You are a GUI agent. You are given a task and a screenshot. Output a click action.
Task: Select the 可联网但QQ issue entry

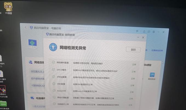click(x=38, y=86)
